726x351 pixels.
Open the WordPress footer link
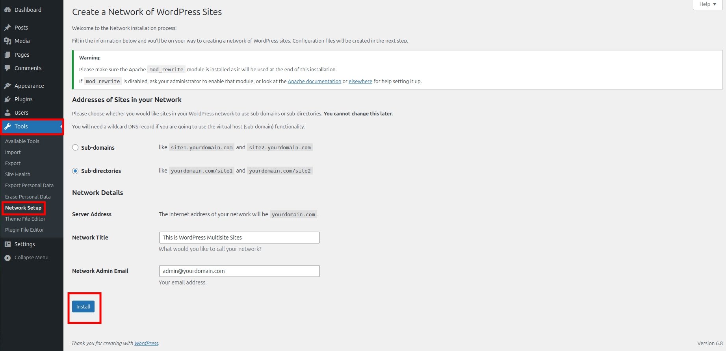(146, 343)
